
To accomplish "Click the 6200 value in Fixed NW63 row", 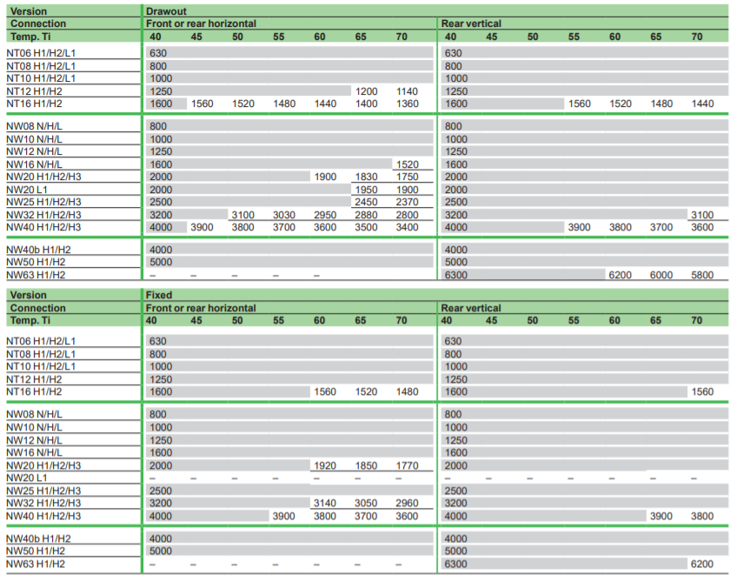I will tap(702, 564).
